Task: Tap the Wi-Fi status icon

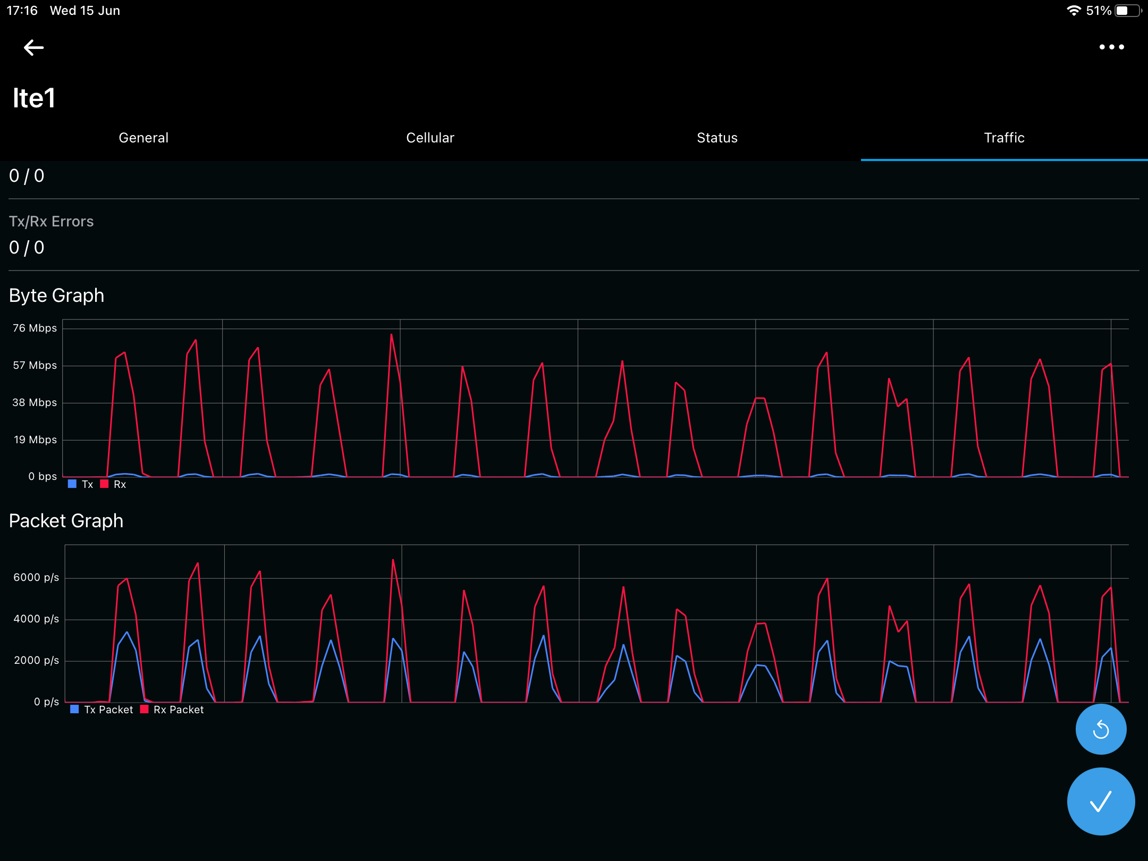Action: pos(1074,11)
